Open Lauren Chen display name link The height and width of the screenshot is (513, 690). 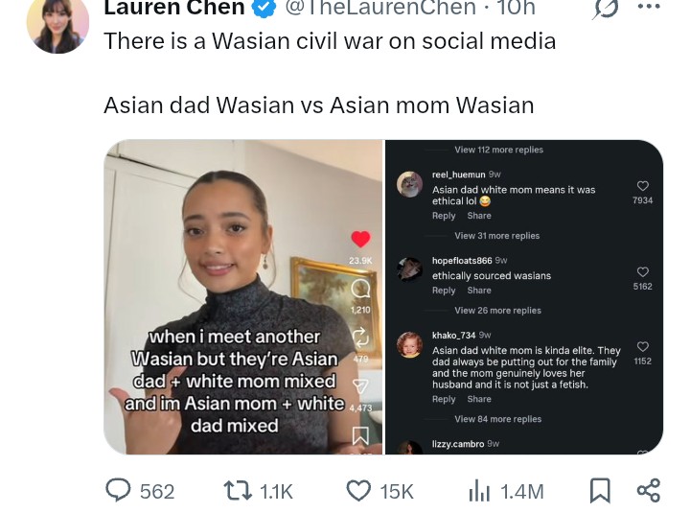tap(173, 7)
